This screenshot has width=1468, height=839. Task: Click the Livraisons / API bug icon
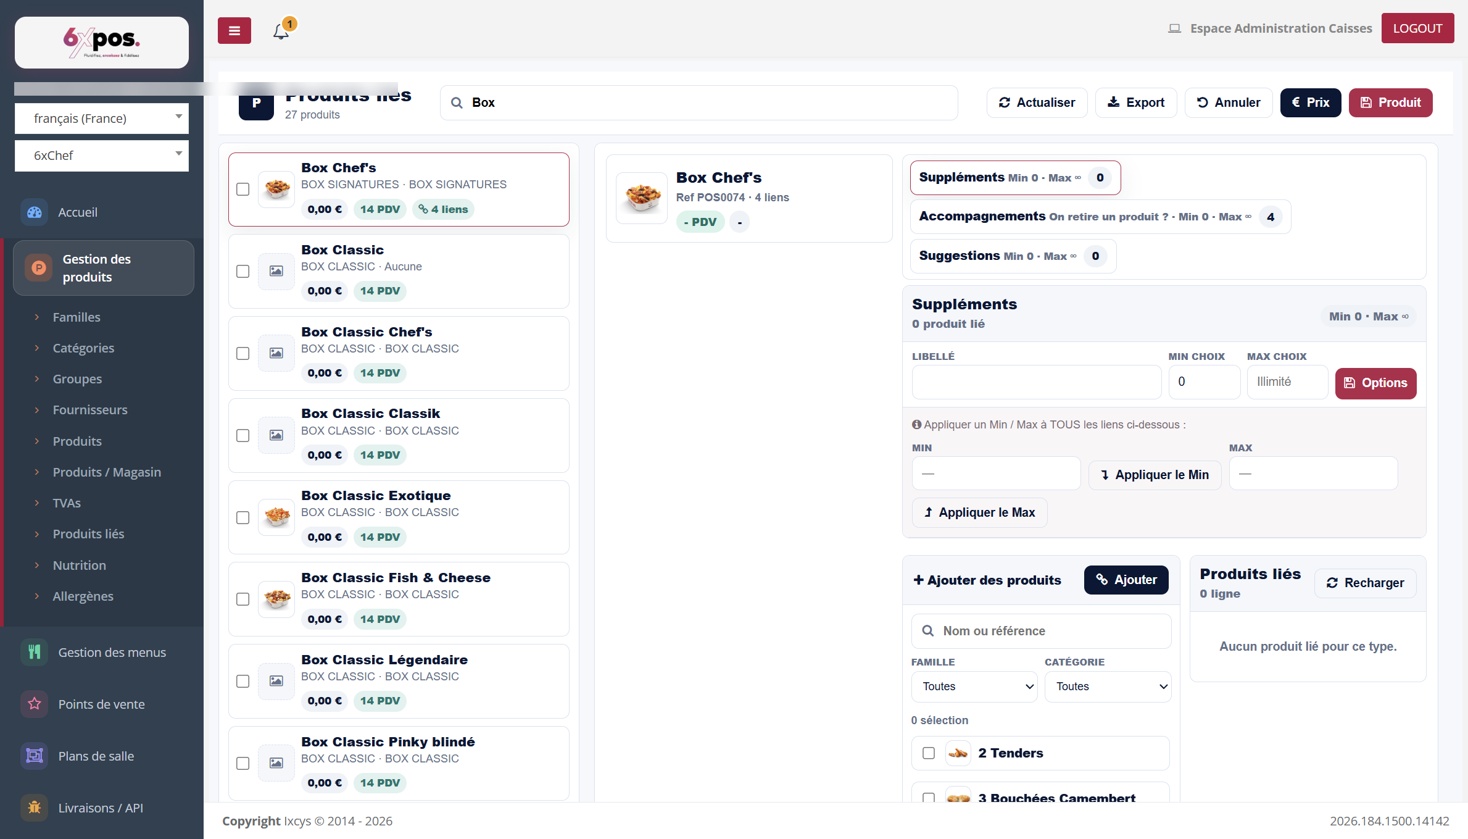pos(35,808)
